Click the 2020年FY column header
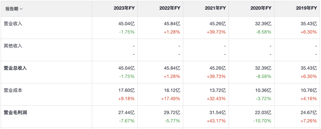 261,9
